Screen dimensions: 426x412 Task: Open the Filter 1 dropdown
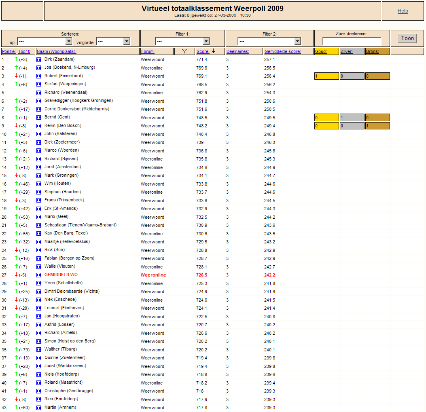pyautogui.click(x=182, y=41)
